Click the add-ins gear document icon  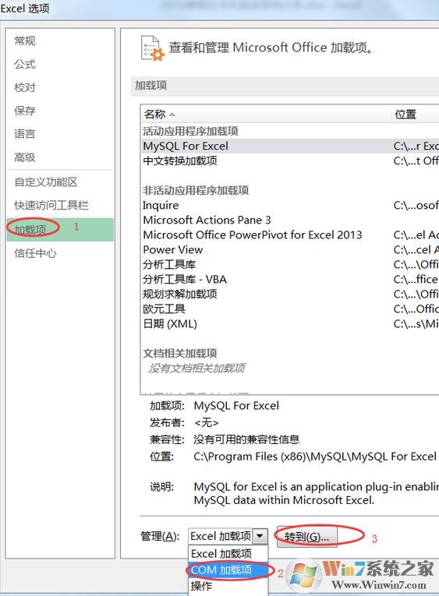click(153, 48)
